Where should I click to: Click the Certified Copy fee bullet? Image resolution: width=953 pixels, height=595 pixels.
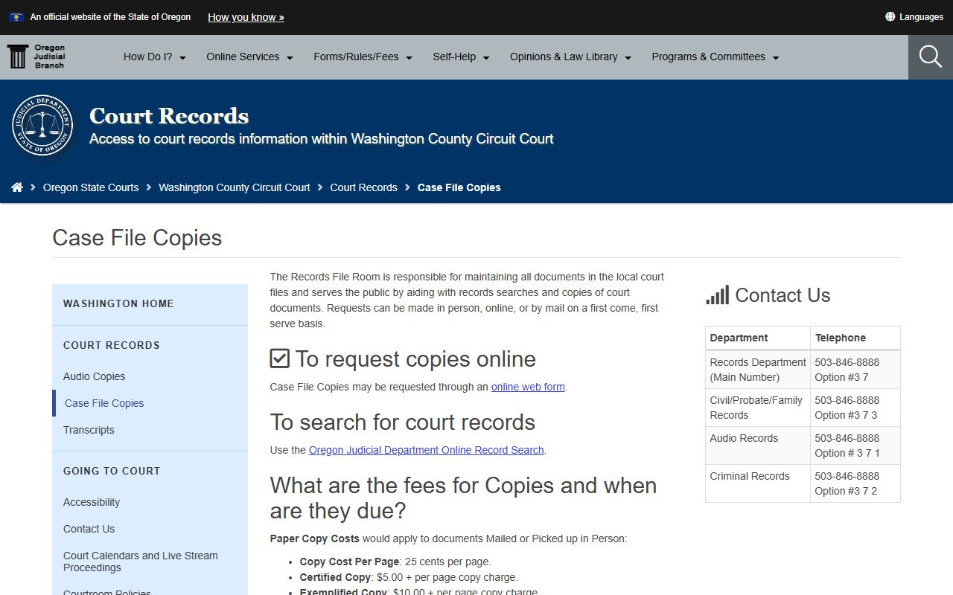coord(409,577)
